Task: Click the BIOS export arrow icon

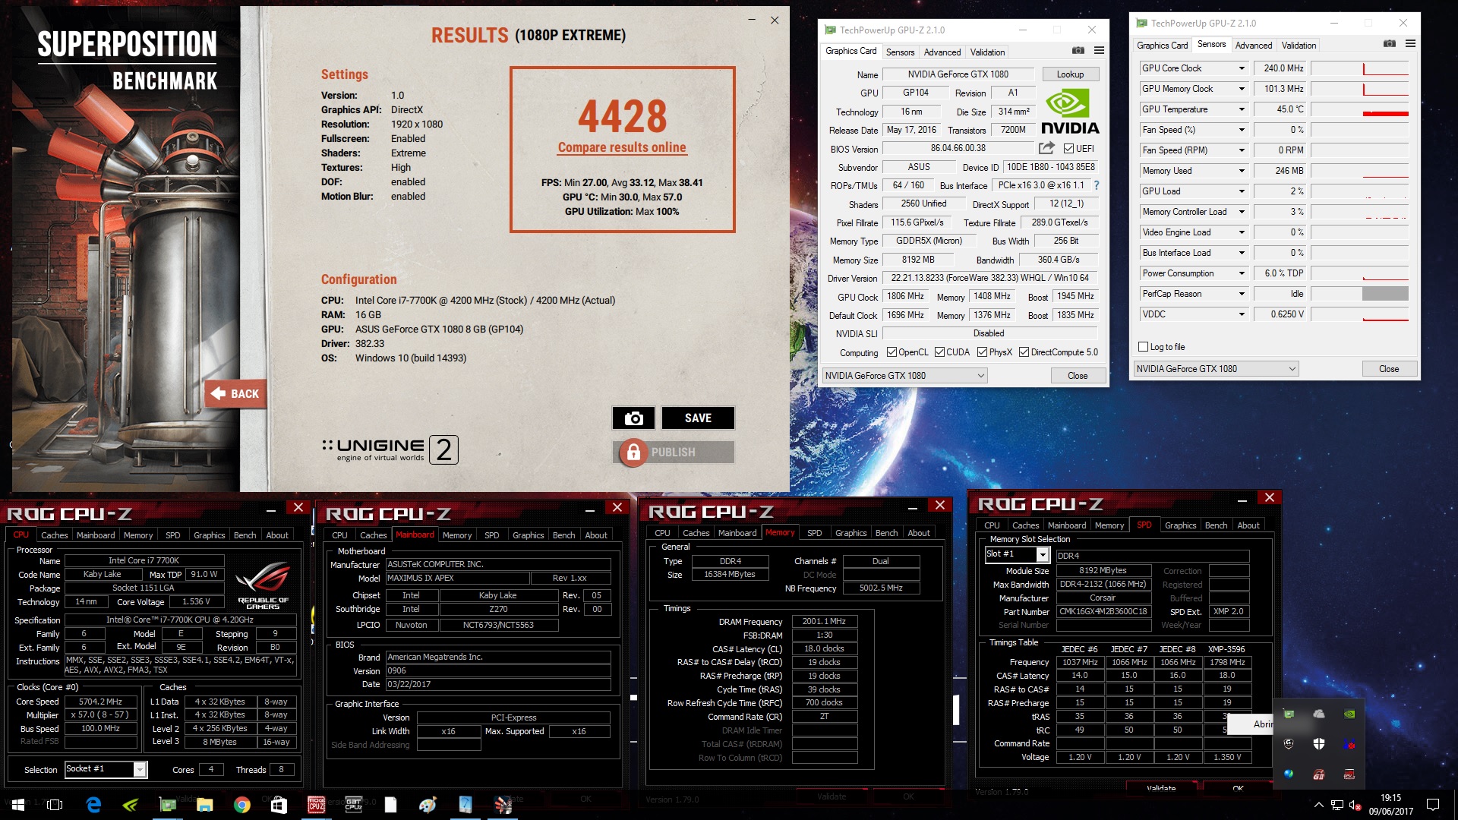Action: [1047, 148]
